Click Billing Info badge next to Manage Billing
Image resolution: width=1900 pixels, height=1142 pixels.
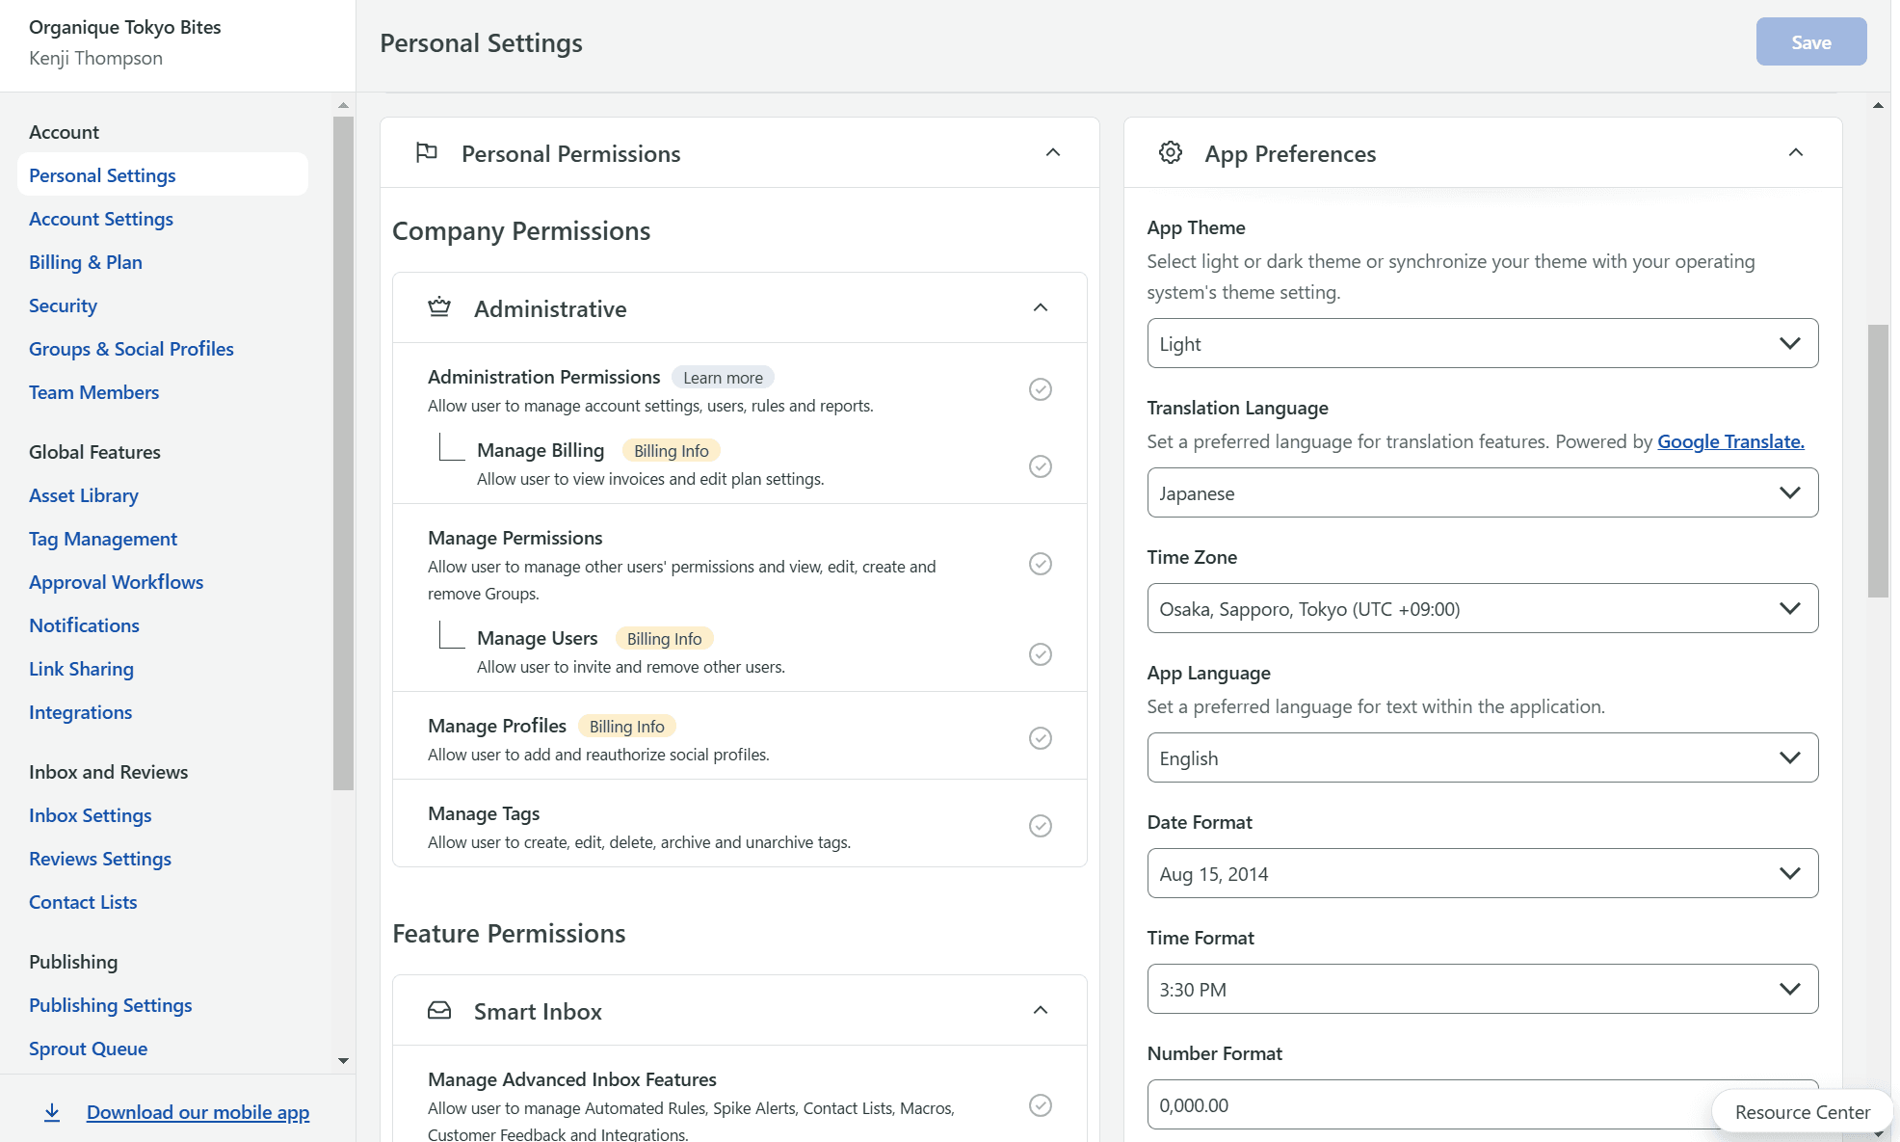(x=671, y=450)
